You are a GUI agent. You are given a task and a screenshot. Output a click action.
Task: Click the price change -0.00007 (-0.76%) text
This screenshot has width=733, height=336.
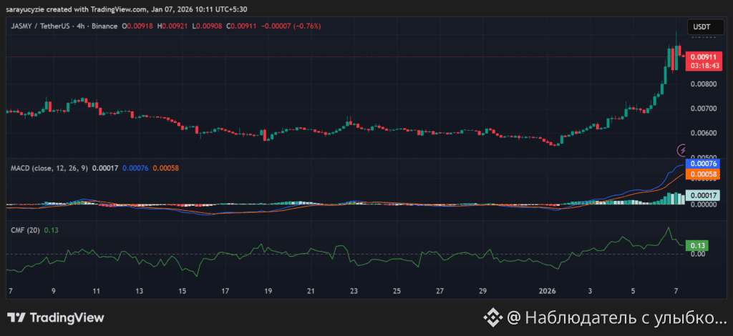pyautogui.click(x=291, y=26)
